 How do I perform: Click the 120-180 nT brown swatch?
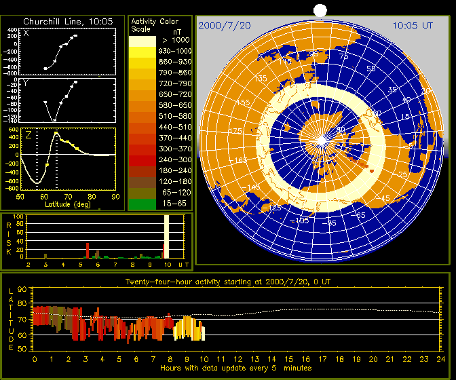click(142, 181)
